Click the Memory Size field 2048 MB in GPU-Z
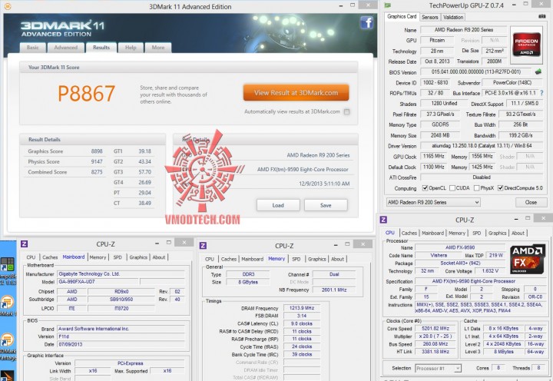 tap(440, 135)
